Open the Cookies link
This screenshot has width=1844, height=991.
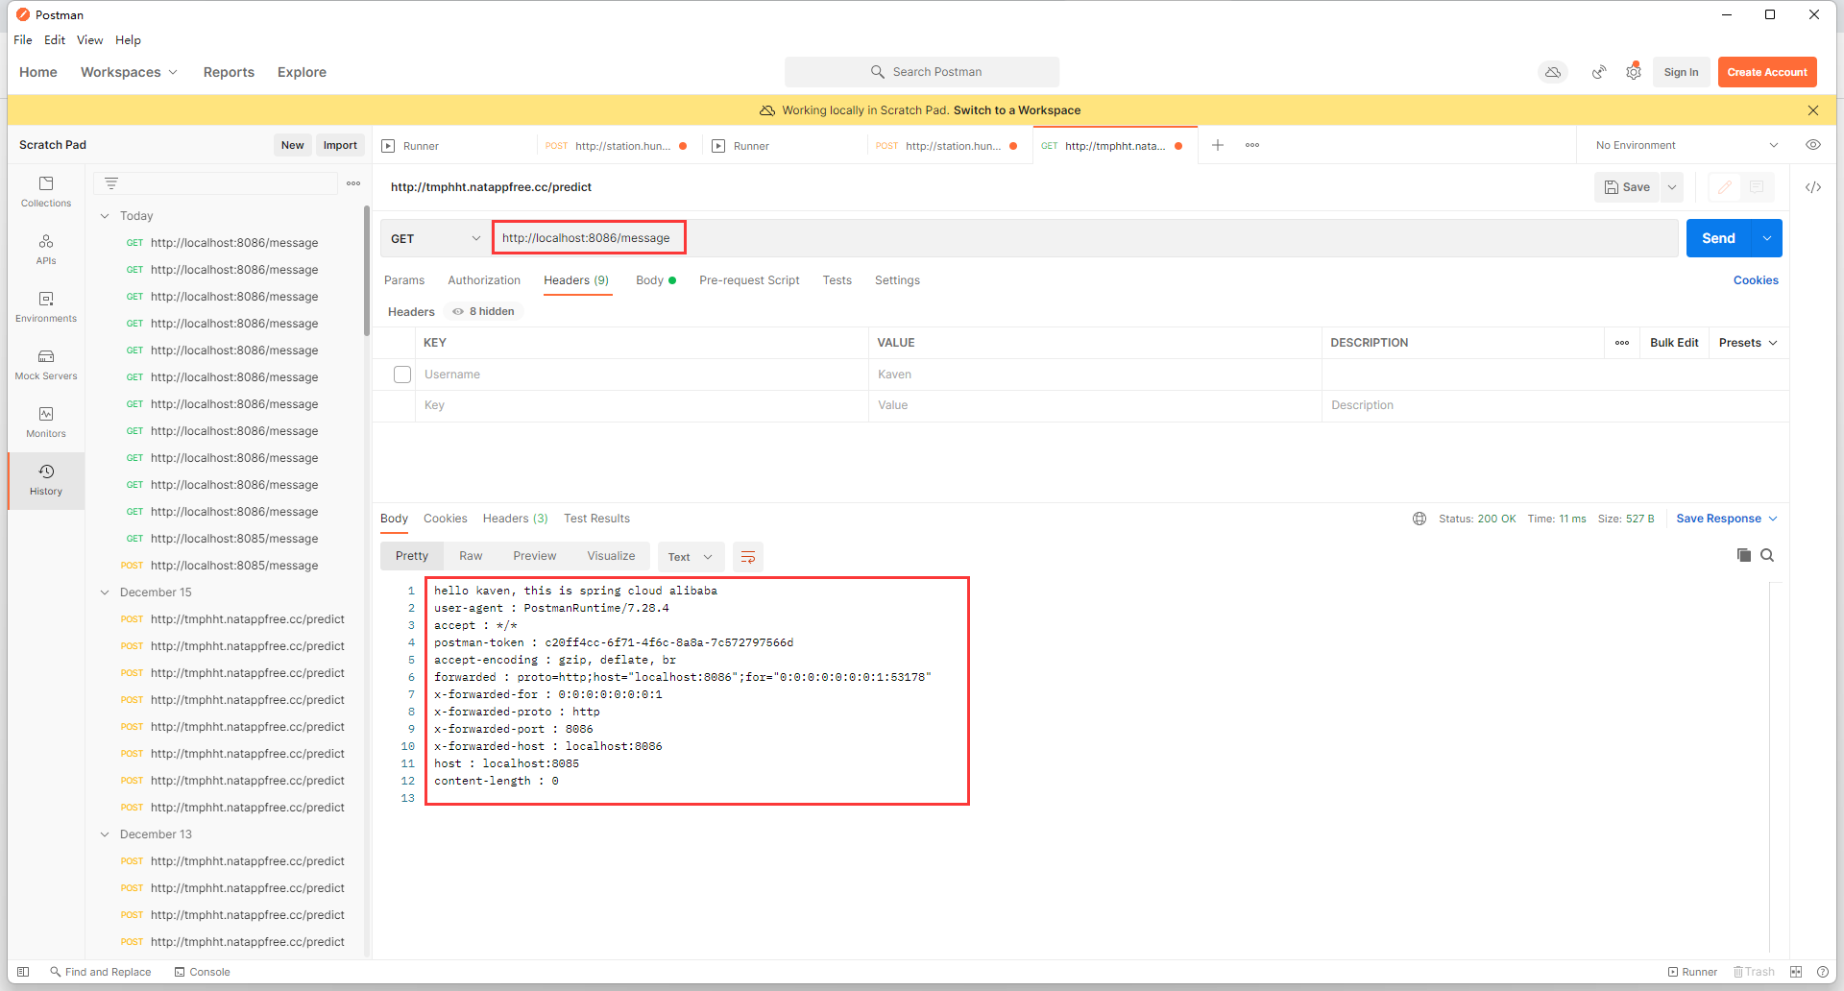tap(1756, 280)
